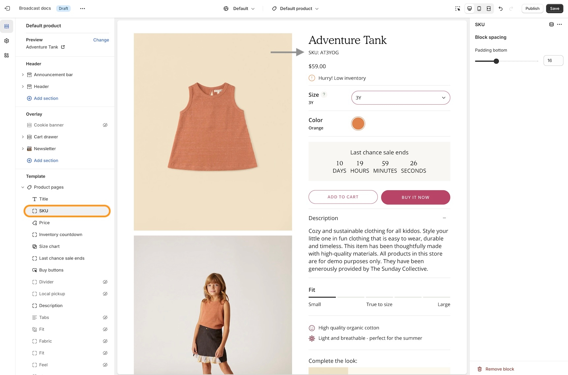568x375 pixels.
Task: Select the Price block in the tree
Action: tap(44, 223)
